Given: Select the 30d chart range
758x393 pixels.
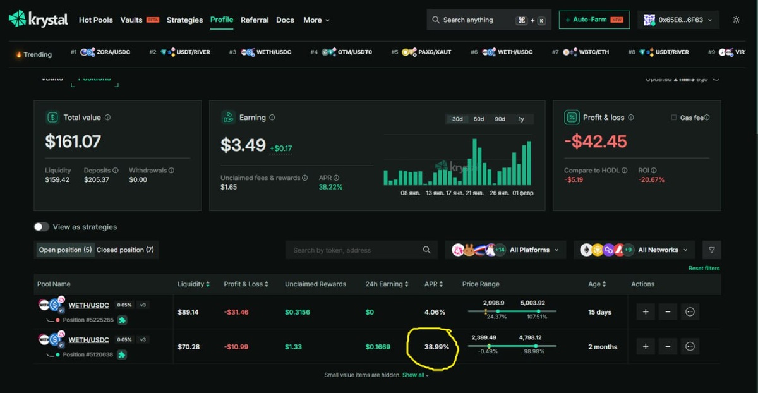Looking at the screenshot, I should point(457,119).
